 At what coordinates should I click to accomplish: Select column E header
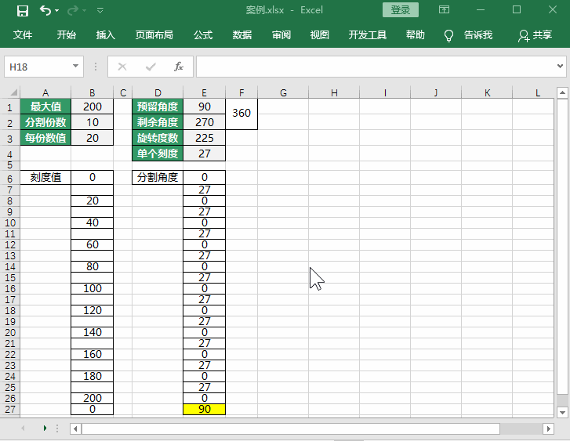(205, 93)
